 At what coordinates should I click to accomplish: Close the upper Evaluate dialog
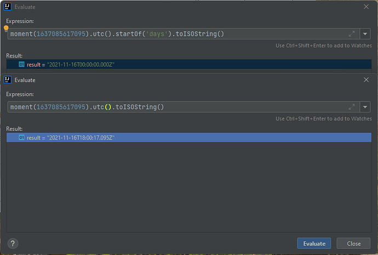coord(366,7)
